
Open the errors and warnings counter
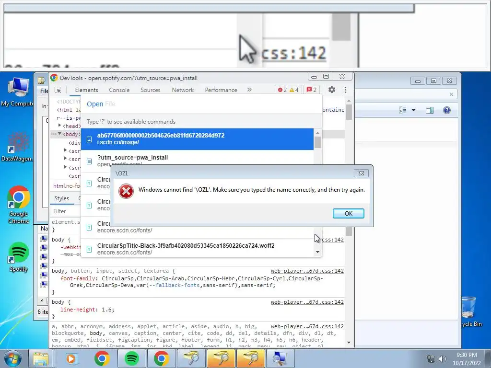pyautogui.click(x=288, y=90)
